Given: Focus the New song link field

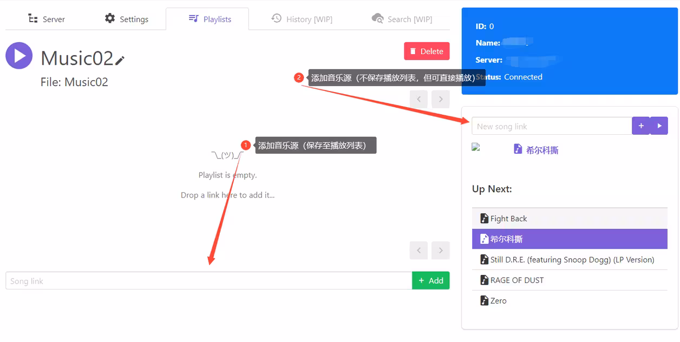Looking at the screenshot, I should [552, 126].
